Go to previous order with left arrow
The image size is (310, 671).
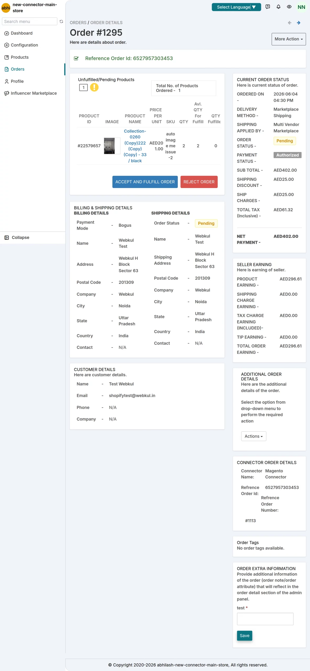(x=290, y=23)
